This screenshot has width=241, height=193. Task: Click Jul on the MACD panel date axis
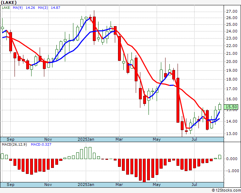tap(195, 185)
